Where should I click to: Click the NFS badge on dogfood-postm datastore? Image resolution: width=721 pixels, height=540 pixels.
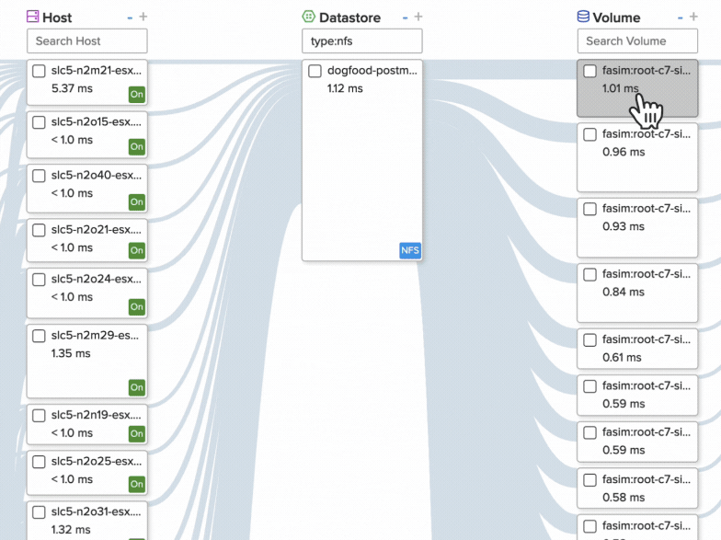point(409,250)
